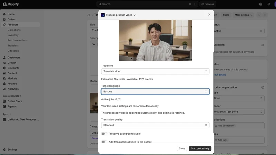The width and height of the screenshot is (276, 155).
Task: Go to Gift cards
Action: coord(13,51)
